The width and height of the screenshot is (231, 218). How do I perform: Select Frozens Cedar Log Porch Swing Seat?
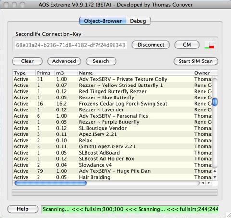tap(112, 104)
